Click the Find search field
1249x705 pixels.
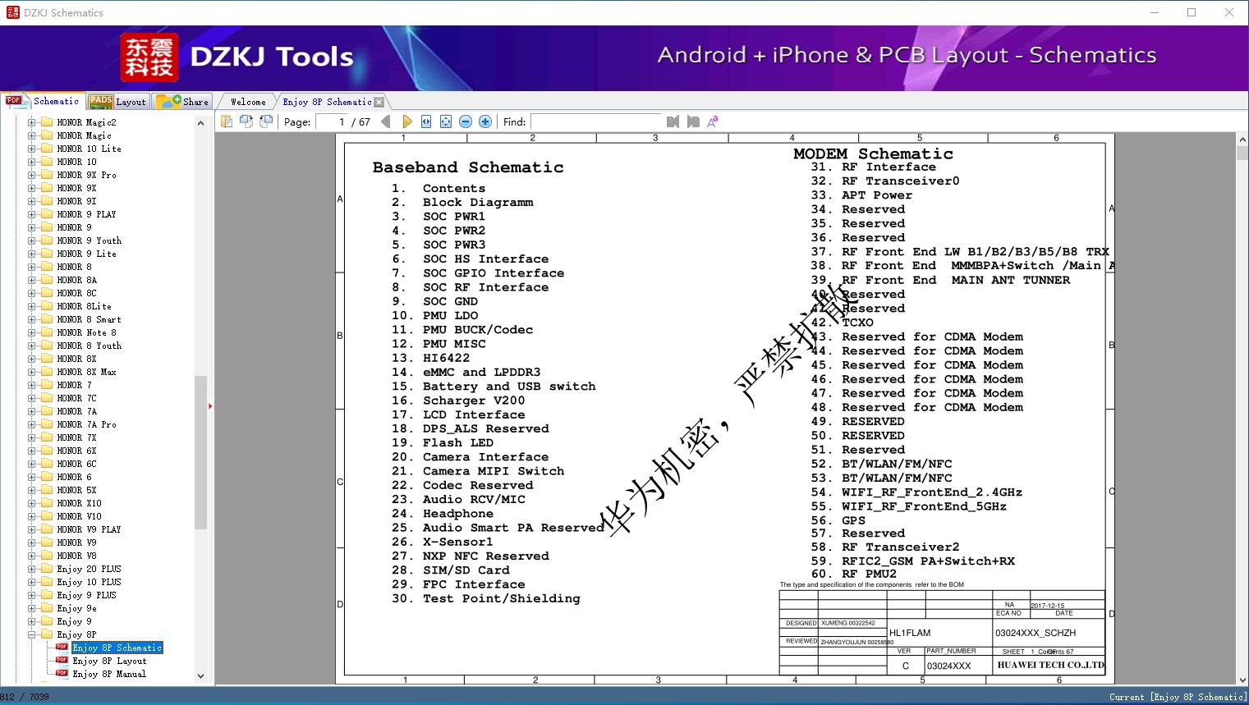coord(595,121)
